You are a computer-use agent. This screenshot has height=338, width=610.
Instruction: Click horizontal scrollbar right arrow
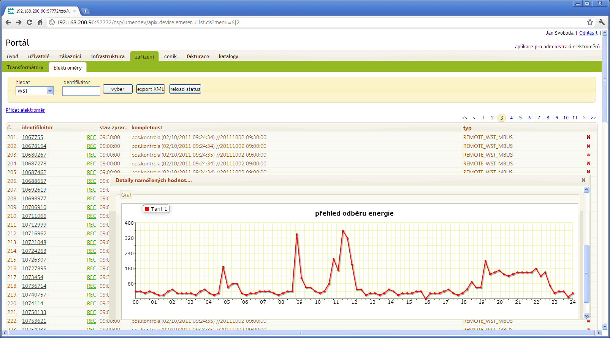[599, 333]
